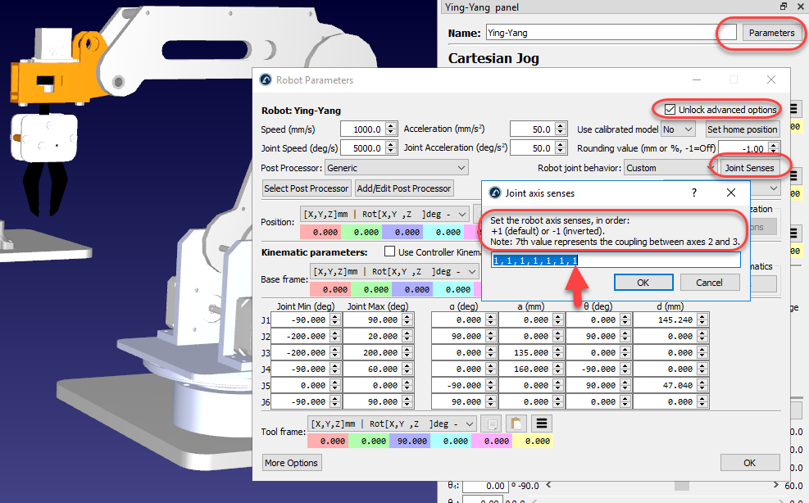Viewport: 809px width, 503px height.
Task: Expand Use calibrated model dropdown
Action: [678, 129]
